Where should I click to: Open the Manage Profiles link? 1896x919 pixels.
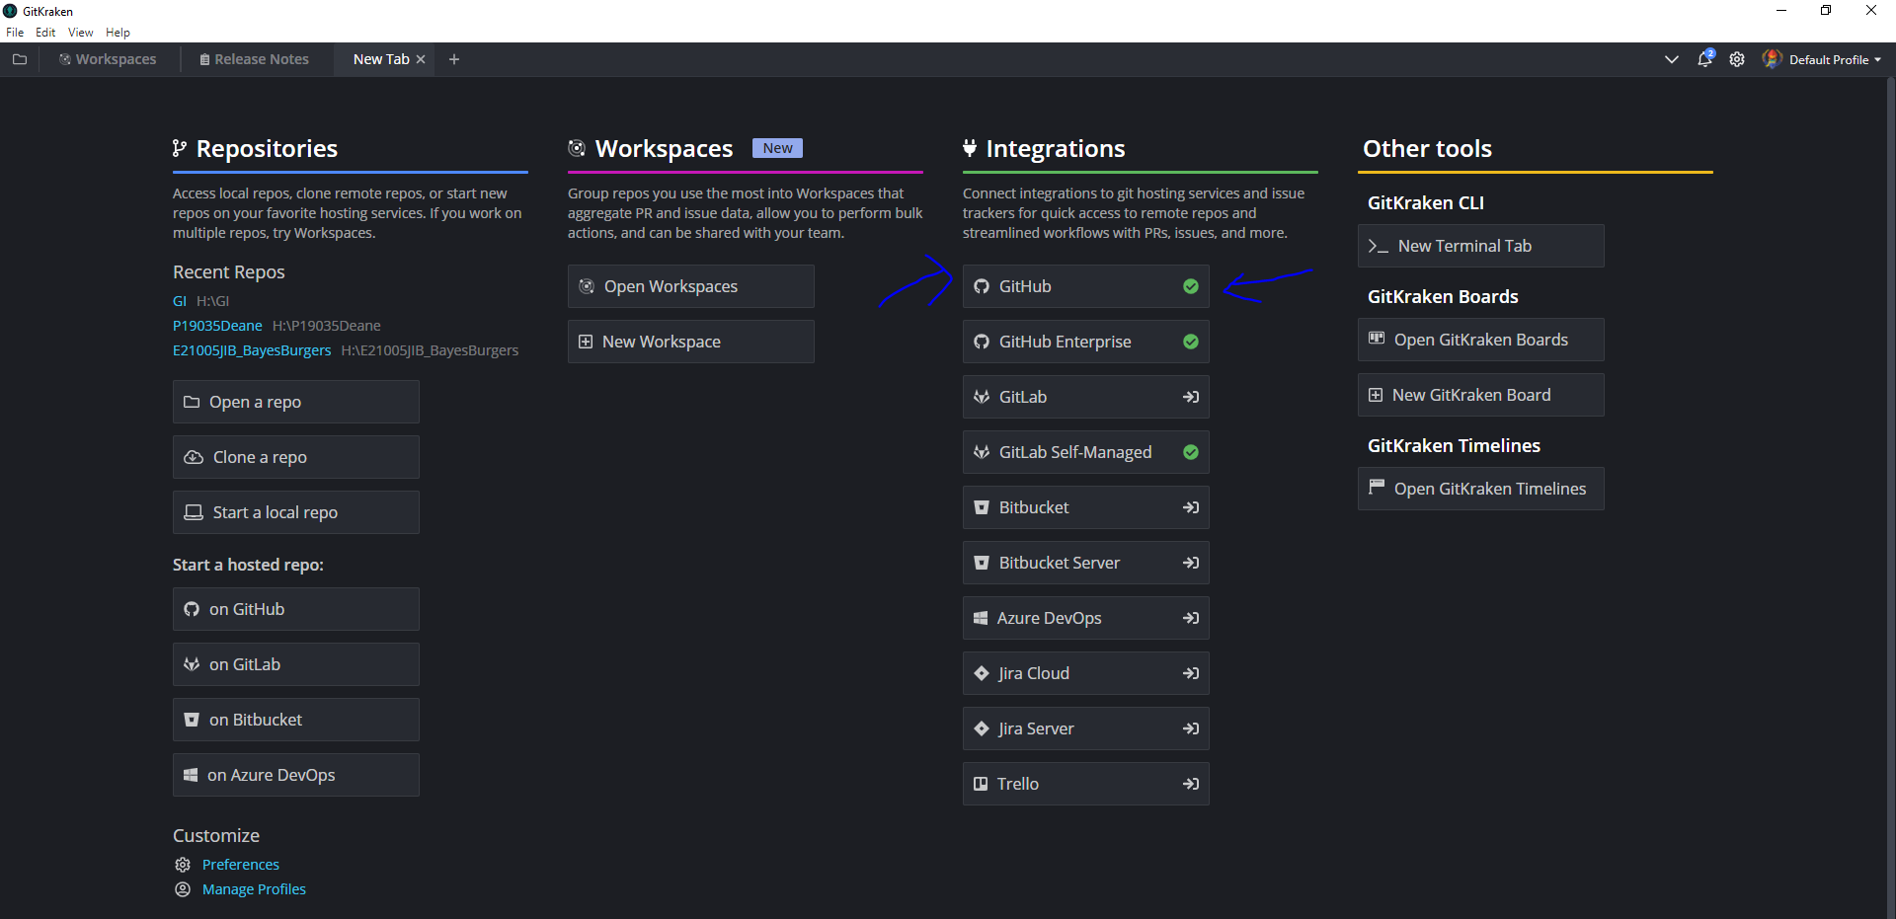[254, 889]
